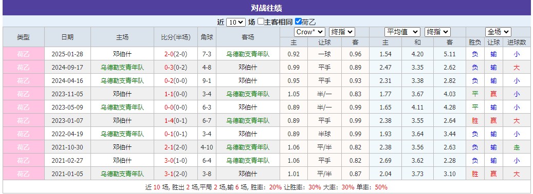
Task: Open the 终指 dropdown beside 平均值
Action: [x=437, y=32]
